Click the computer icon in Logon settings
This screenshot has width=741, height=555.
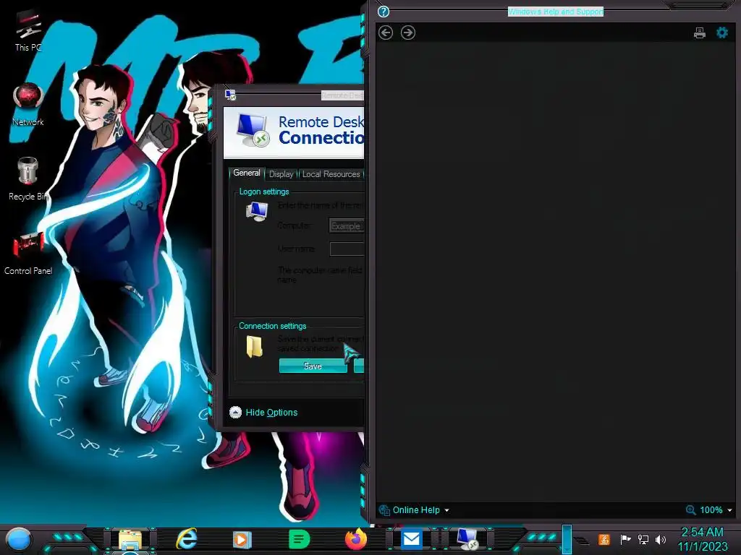pyautogui.click(x=257, y=211)
